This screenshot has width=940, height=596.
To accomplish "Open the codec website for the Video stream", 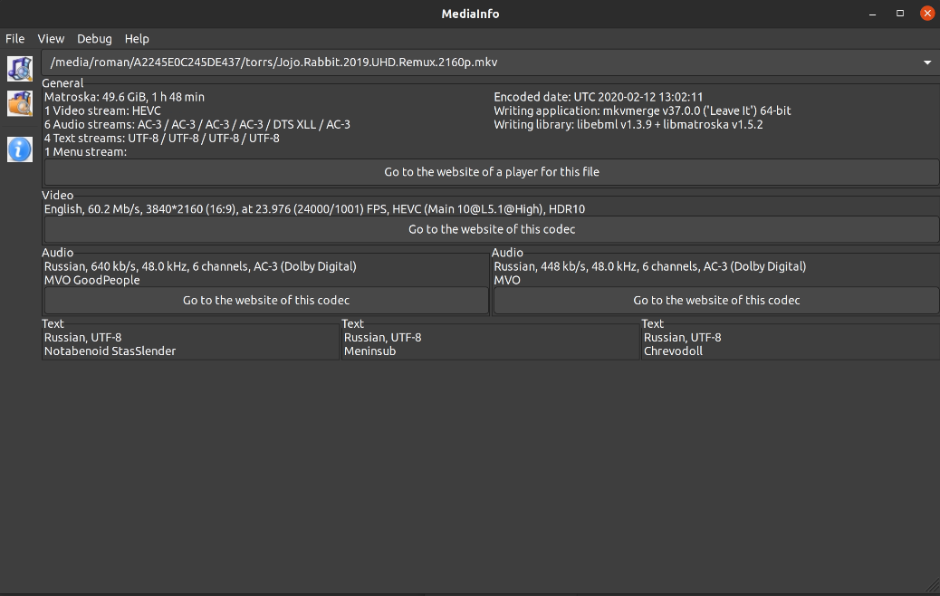I will tap(492, 230).
